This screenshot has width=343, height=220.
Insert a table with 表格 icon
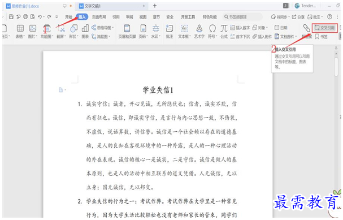click(x=20, y=32)
